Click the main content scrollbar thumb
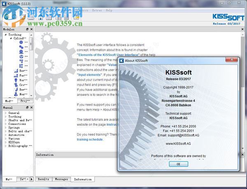Screen dimensions: 247x189 [x=243, y=62]
